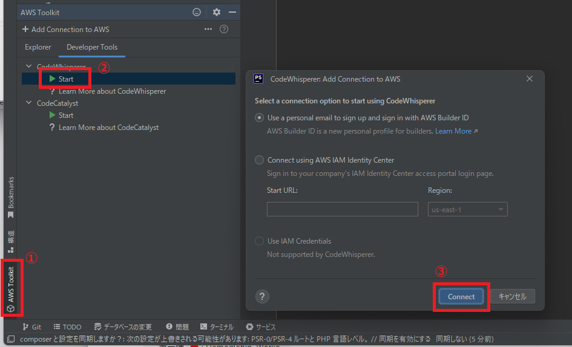Open the データベースの変更 tool window
The width and height of the screenshot is (572, 347).
tap(122, 327)
